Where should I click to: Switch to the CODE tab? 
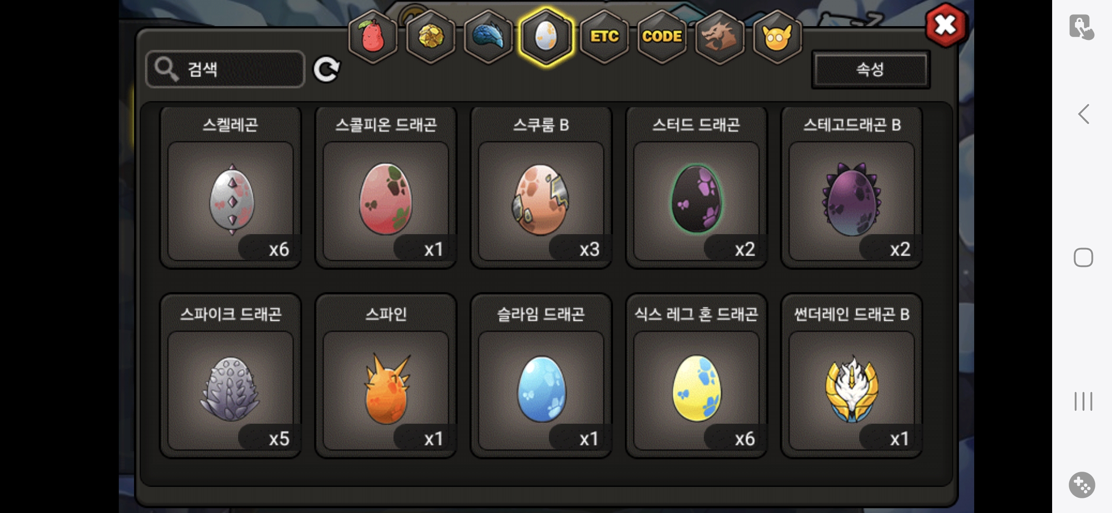662,37
